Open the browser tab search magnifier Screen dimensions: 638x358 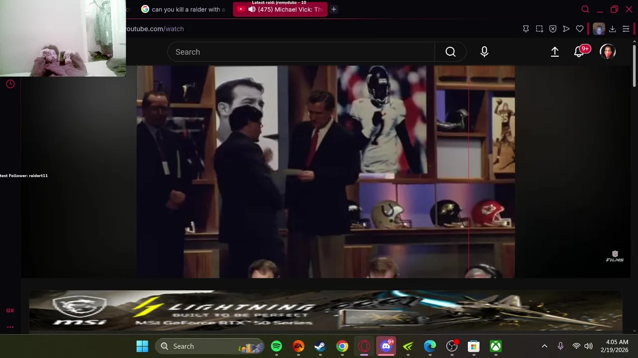(585, 9)
